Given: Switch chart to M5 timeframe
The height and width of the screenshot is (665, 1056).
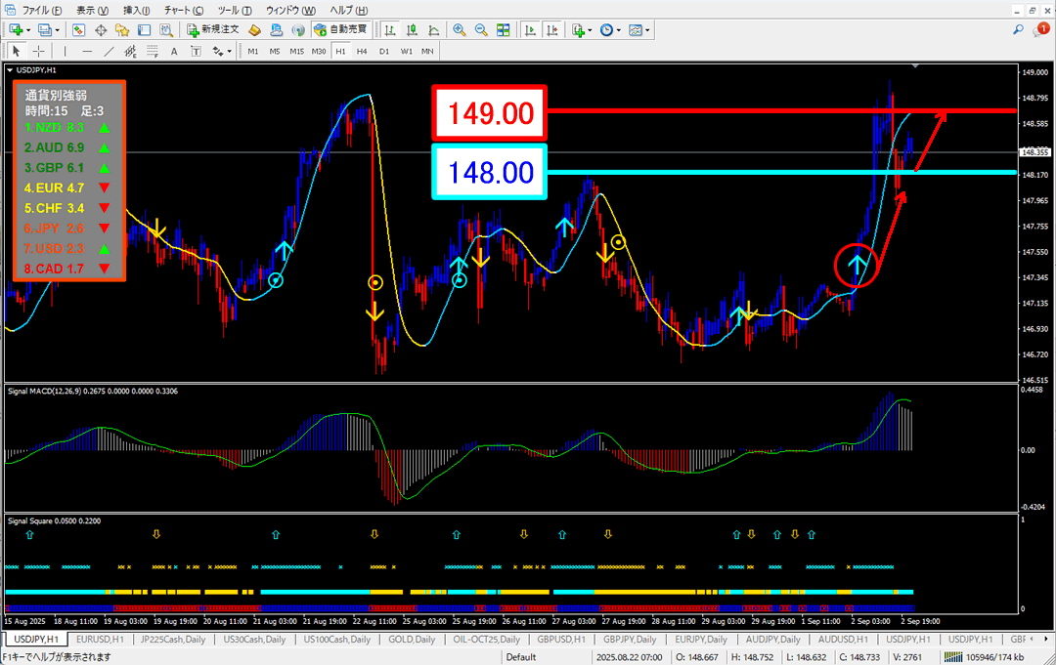Looking at the screenshot, I should point(275,51).
